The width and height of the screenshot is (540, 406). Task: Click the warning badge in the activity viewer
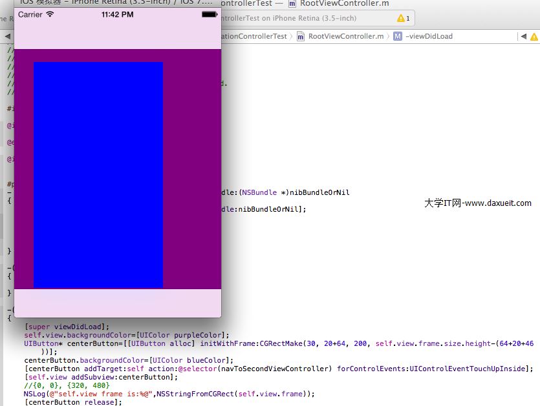coord(403,19)
